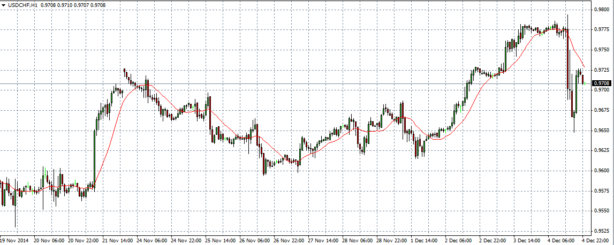Click the 19 Nov 2014 date label

click(14, 240)
